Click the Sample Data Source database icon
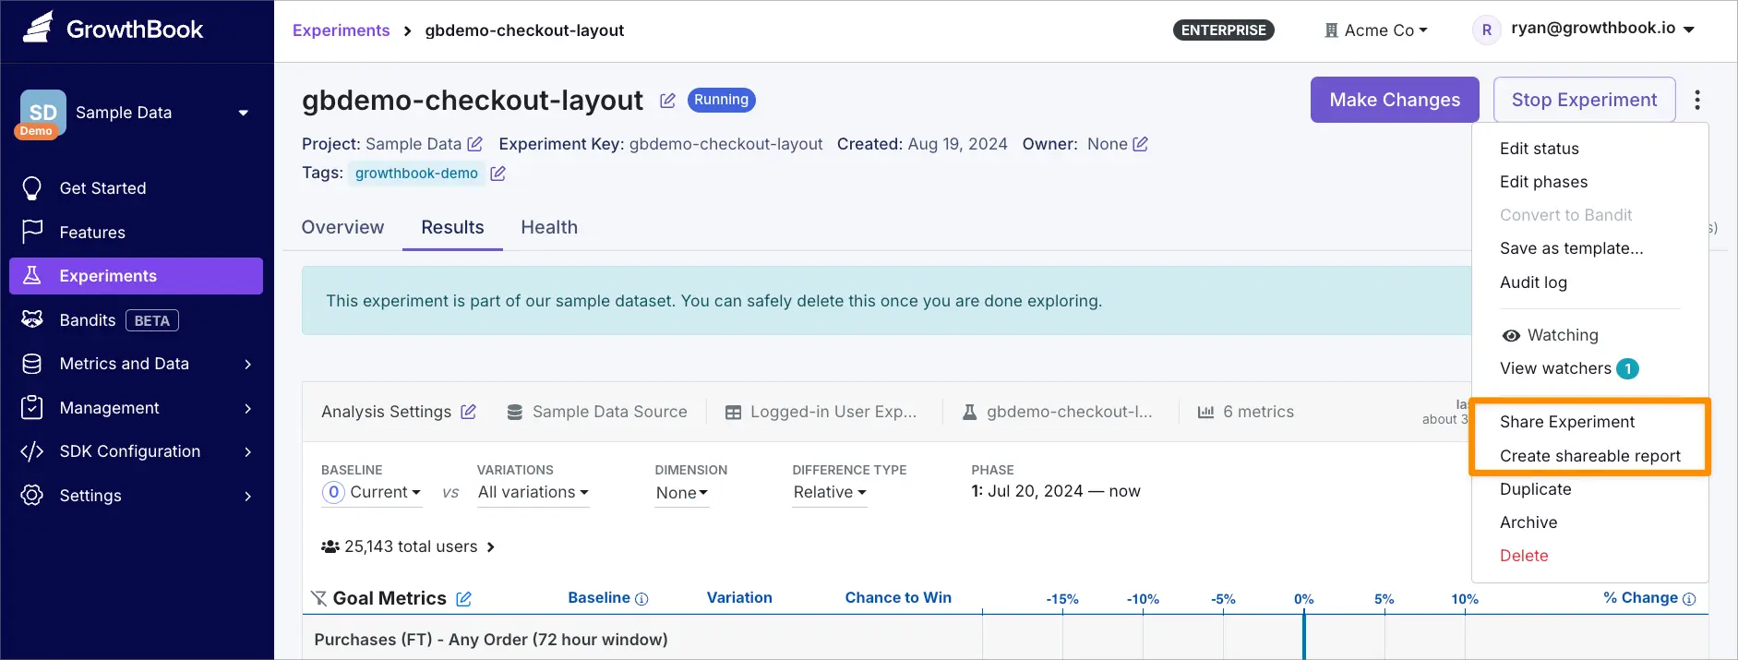Screen dimensions: 1738x660 pyautogui.click(x=515, y=413)
